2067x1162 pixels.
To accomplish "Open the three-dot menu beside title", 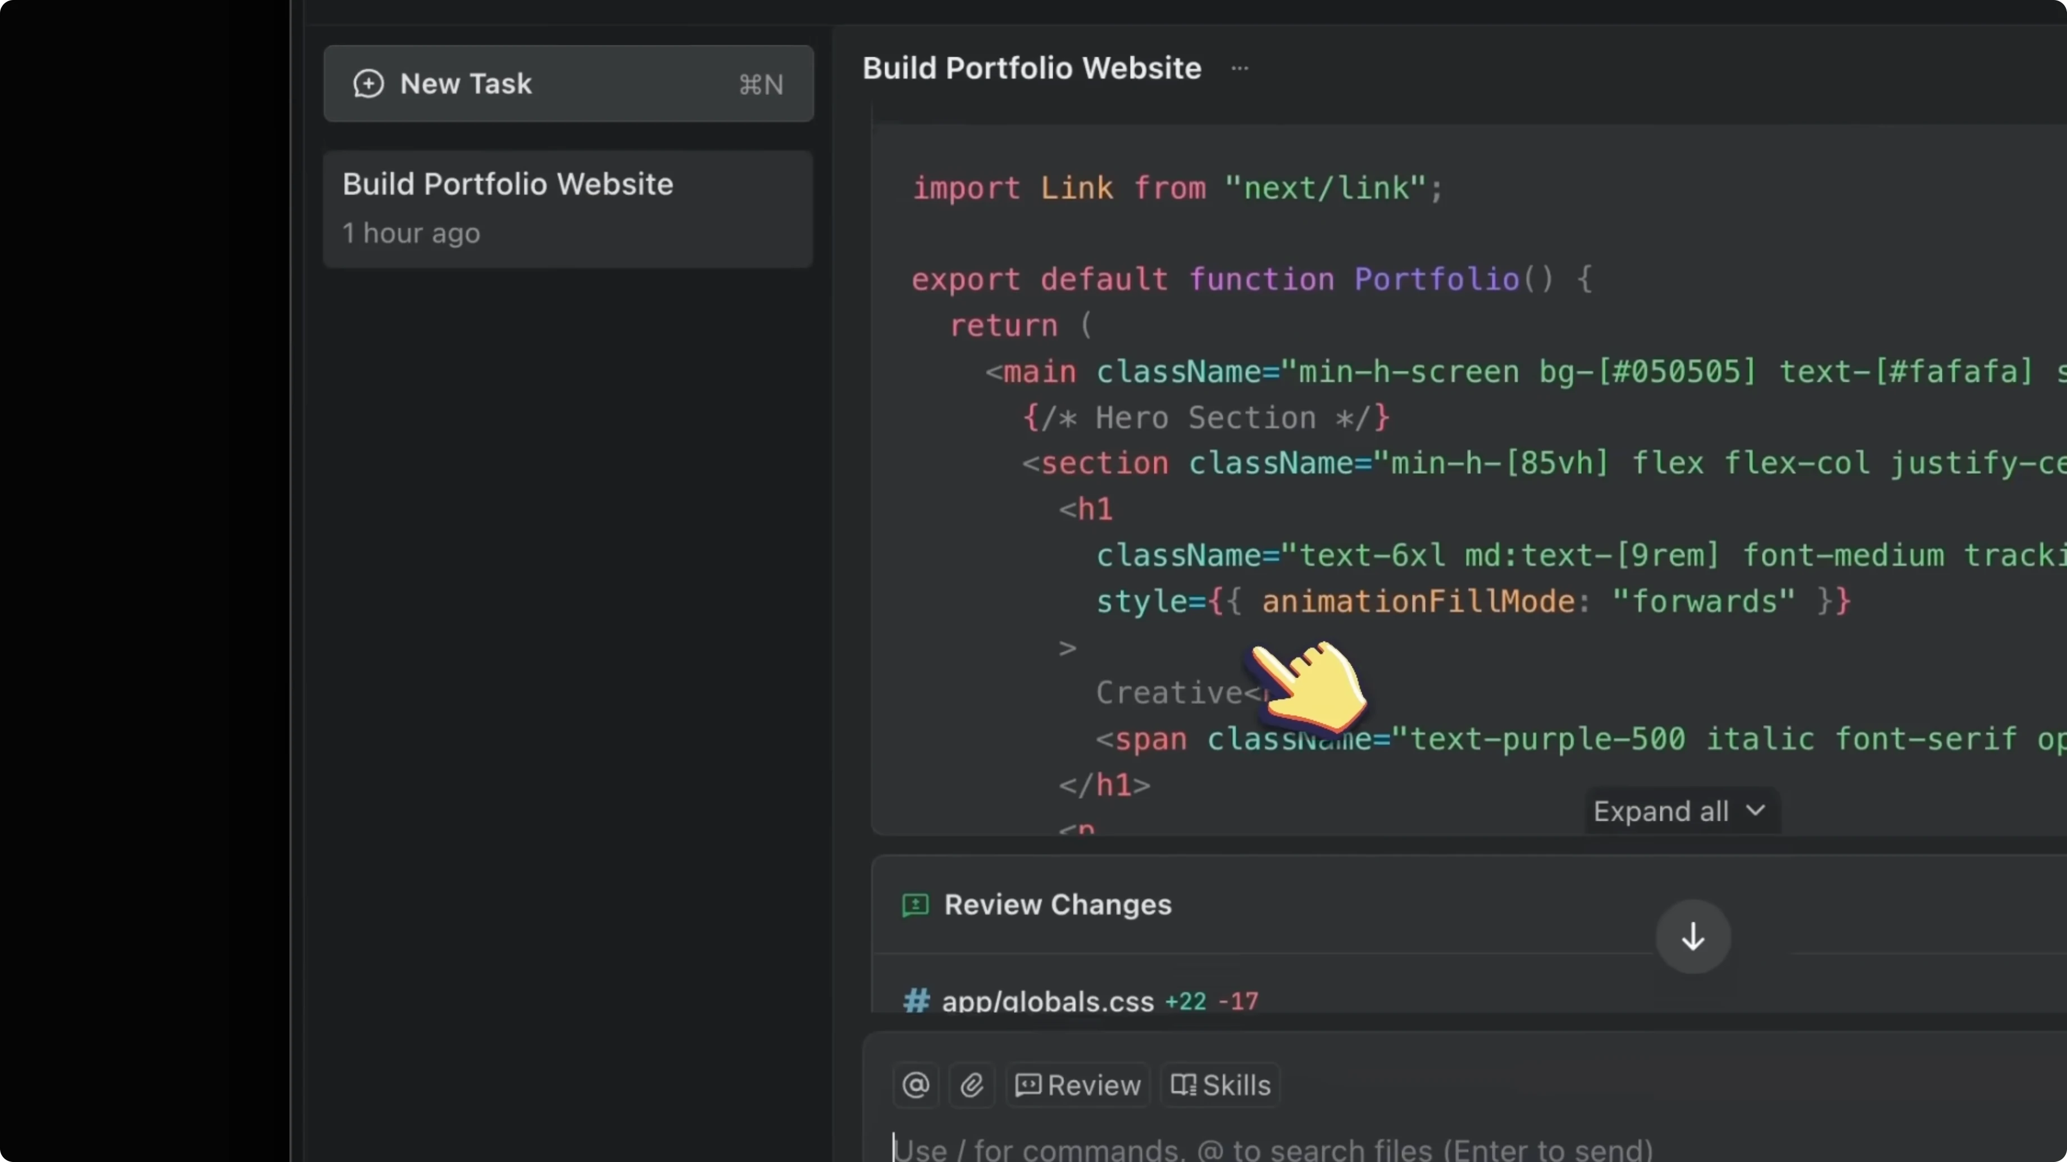I will point(1240,68).
